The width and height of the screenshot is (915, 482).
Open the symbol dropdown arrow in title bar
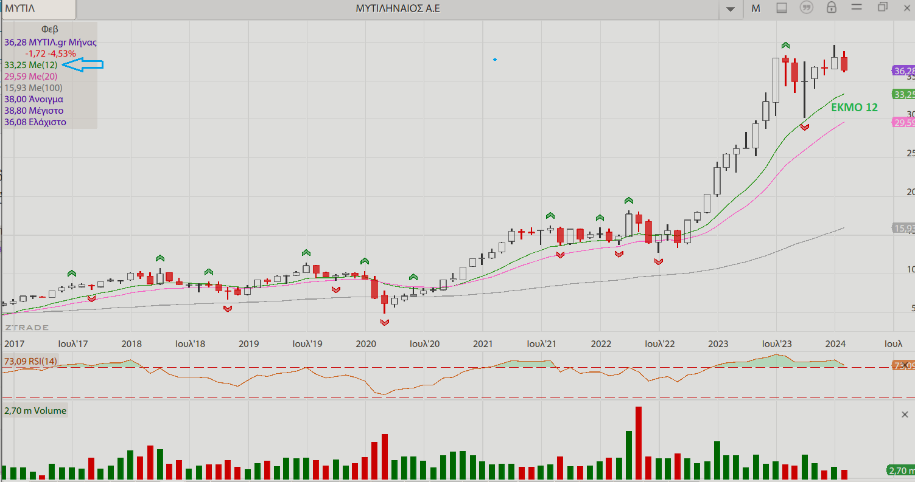tap(731, 9)
